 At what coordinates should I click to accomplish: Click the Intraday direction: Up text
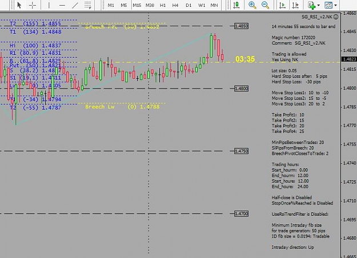point(292,247)
